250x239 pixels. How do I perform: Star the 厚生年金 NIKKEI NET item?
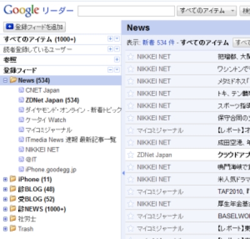tap(131, 204)
